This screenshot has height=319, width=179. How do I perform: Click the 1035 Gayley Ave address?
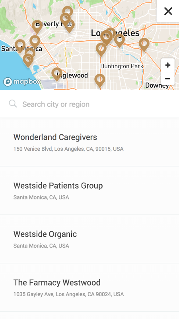[68, 294]
